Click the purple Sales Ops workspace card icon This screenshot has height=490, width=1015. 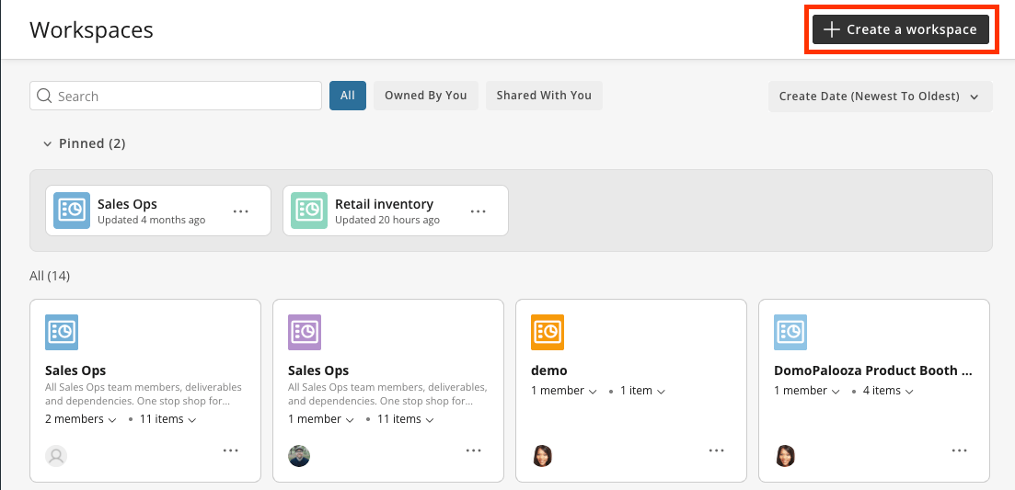click(x=305, y=332)
